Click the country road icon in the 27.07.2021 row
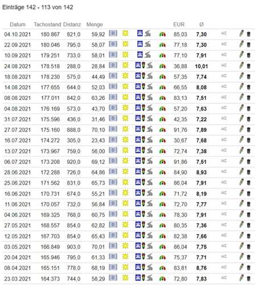 (x=150, y=129)
